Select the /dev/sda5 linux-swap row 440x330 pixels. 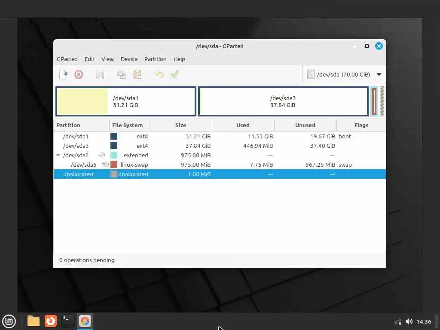[x=220, y=165]
